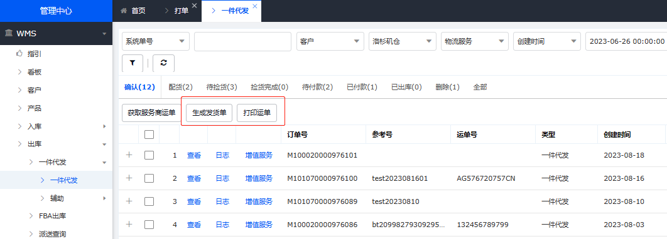
Task: Click waybill number 132456789799
Action: tap(482, 225)
